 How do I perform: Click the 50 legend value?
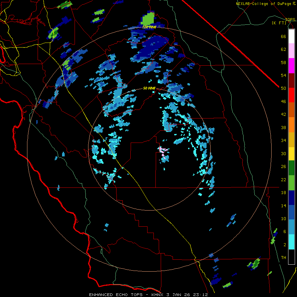coord(283,88)
